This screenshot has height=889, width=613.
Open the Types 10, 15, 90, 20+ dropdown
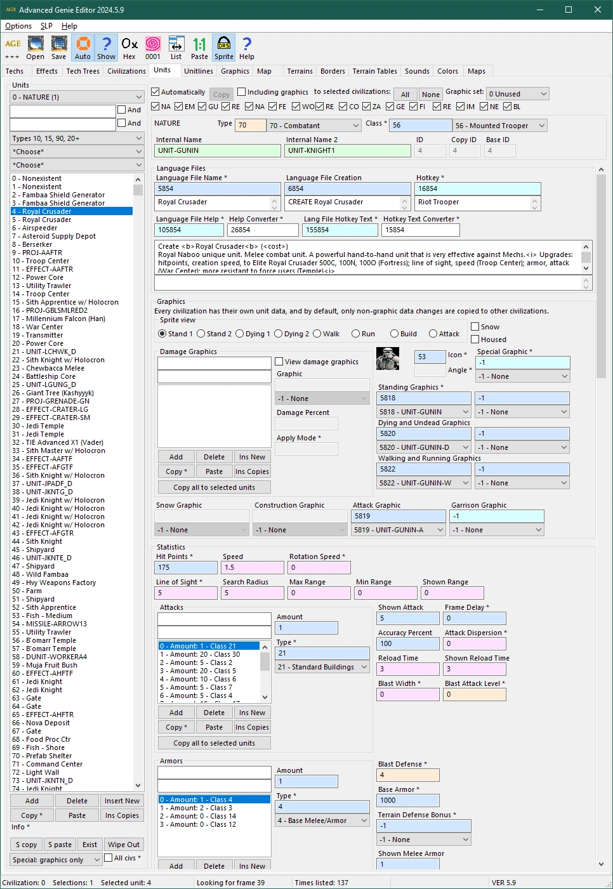77,138
